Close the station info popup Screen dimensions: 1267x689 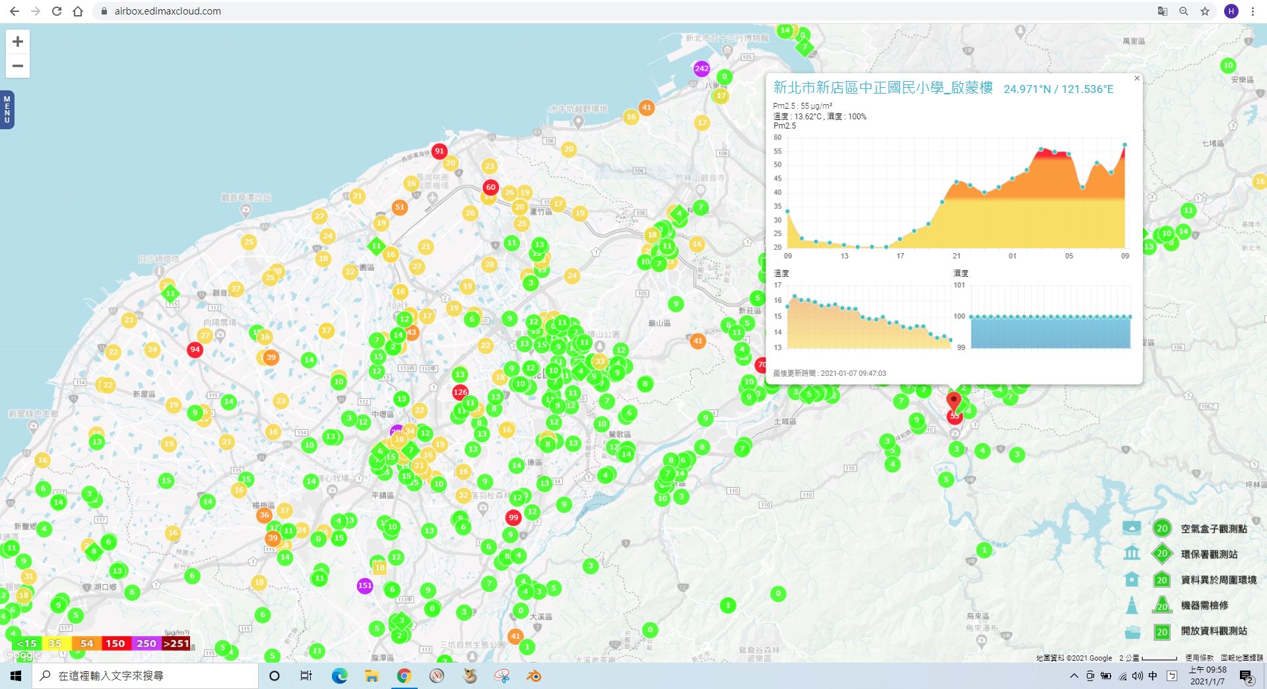point(1136,78)
